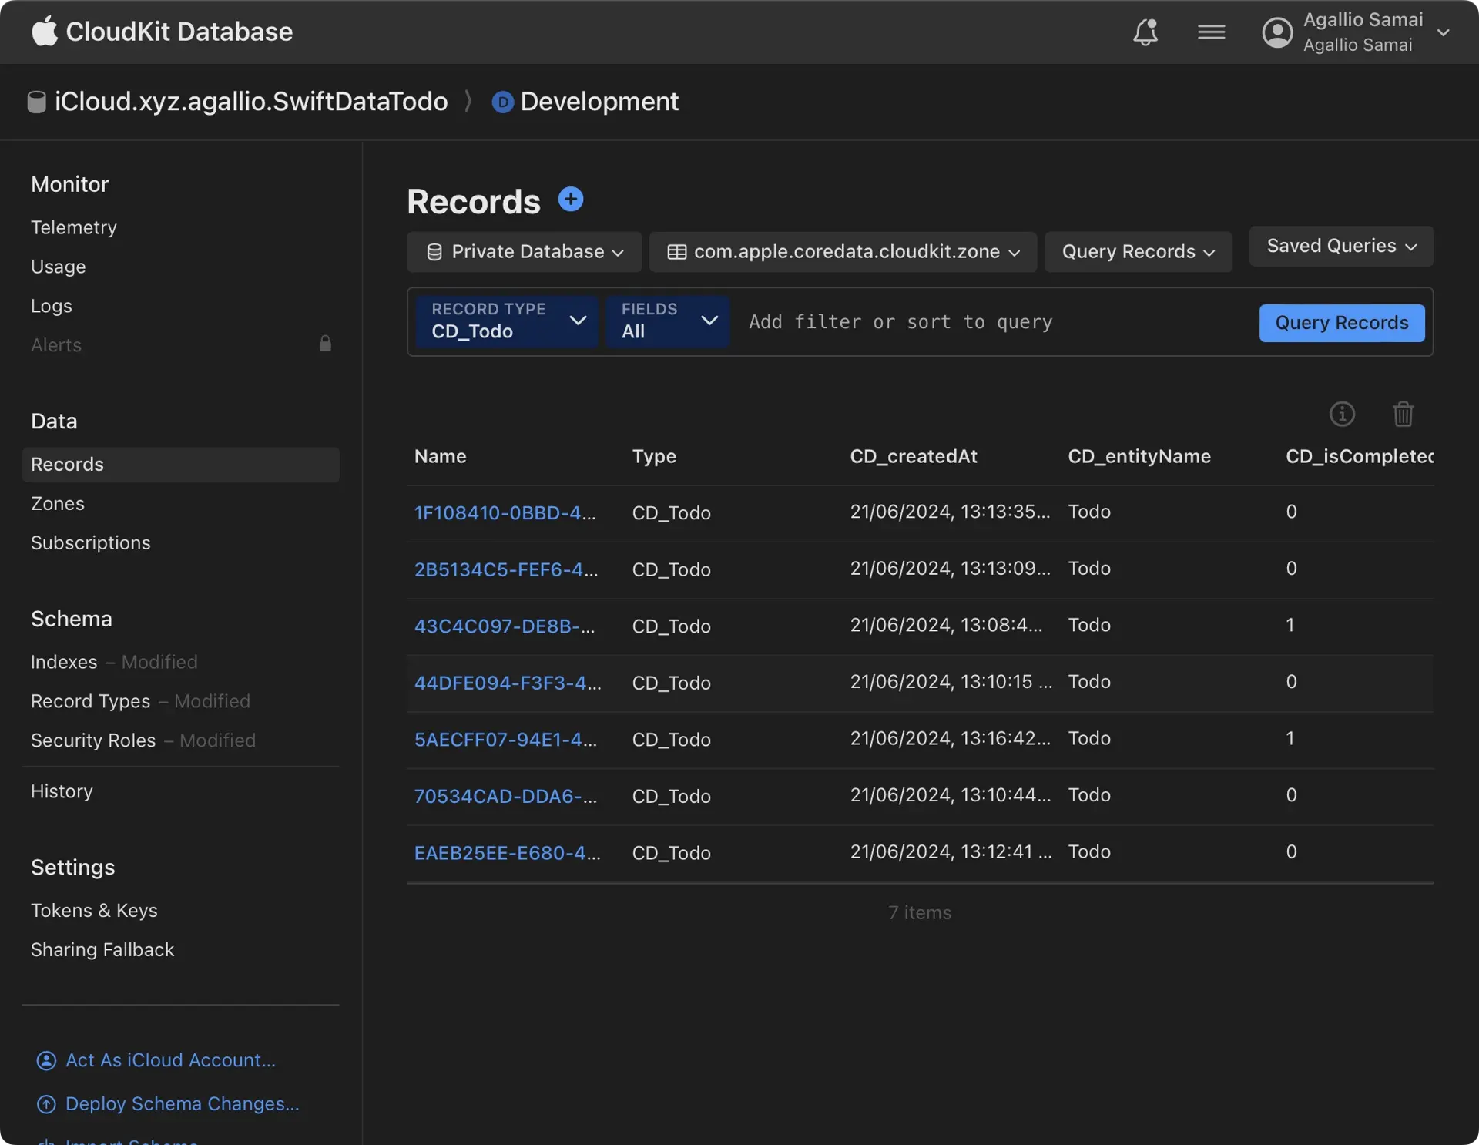Image resolution: width=1479 pixels, height=1145 pixels.
Task: Open the RECORD TYPE CD_Todo selector
Action: tap(507, 321)
